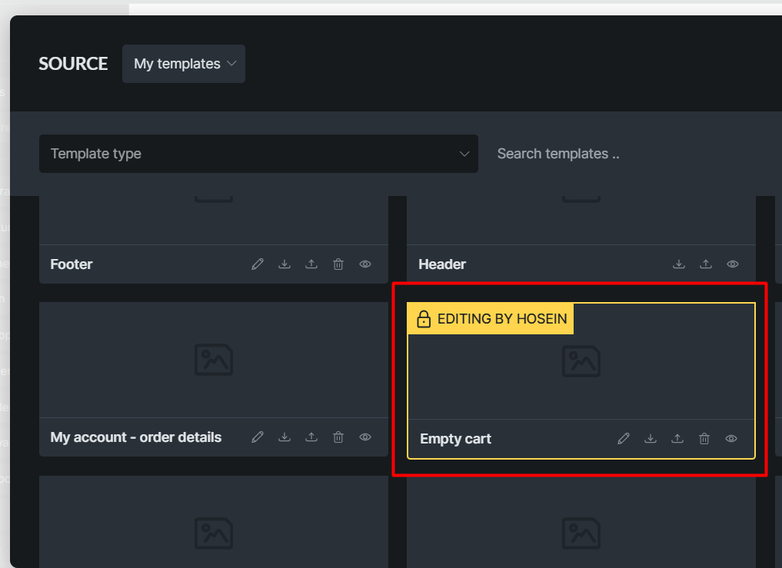Open the My templates source dropdown
The height and width of the screenshot is (568, 782).
[x=184, y=64]
